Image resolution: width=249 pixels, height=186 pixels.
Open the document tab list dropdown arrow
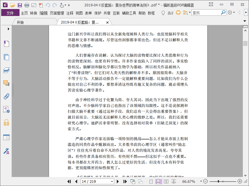pos(245,21)
